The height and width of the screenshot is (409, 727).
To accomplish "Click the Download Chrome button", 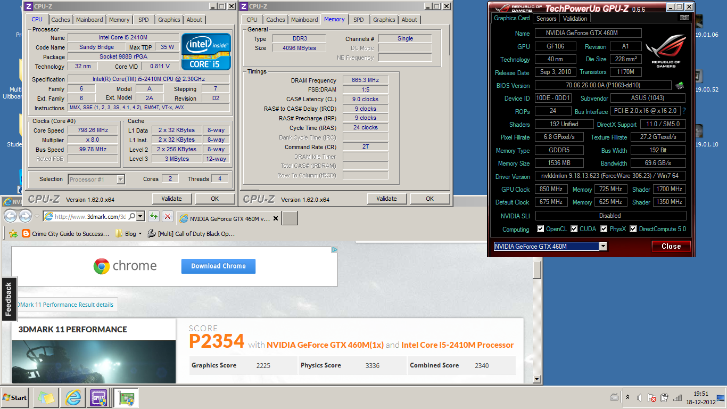I will point(218,266).
